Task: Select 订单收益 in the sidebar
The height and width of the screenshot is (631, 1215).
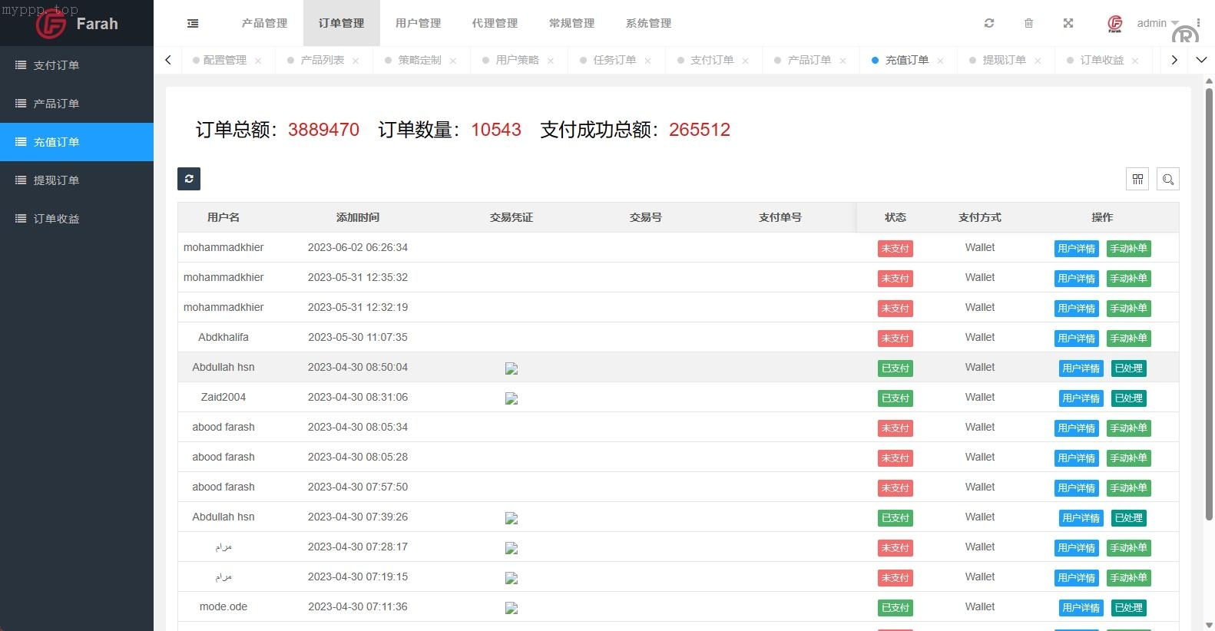Action: (x=56, y=219)
